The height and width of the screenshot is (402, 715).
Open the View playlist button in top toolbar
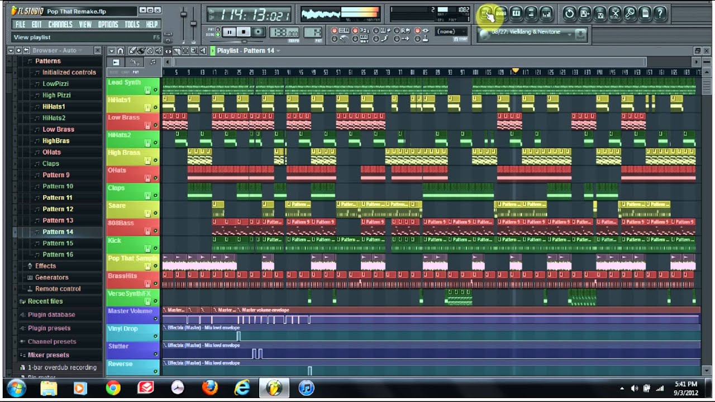pyautogui.click(x=486, y=13)
